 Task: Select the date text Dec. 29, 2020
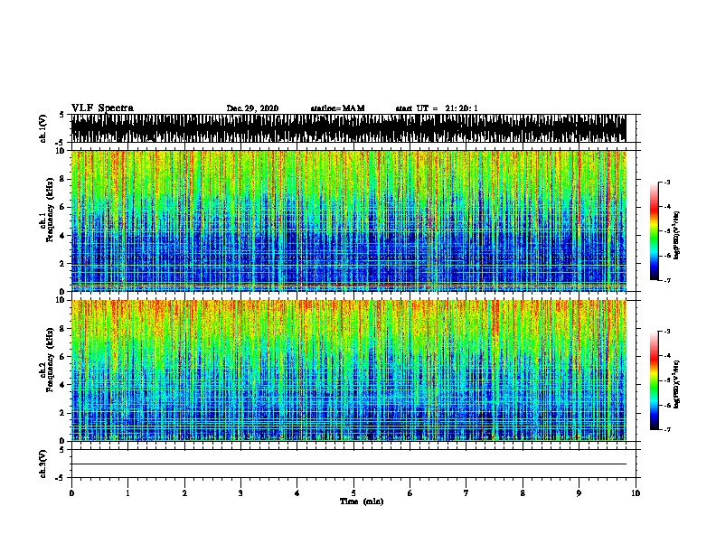click(x=252, y=108)
